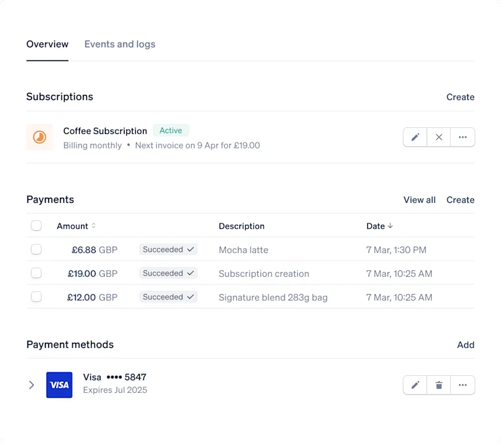The width and height of the screenshot is (501, 443).
Task: Add a new payment method
Action: (x=465, y=345)
